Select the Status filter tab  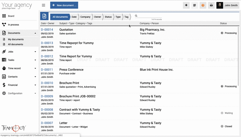(x=108, y=17)
